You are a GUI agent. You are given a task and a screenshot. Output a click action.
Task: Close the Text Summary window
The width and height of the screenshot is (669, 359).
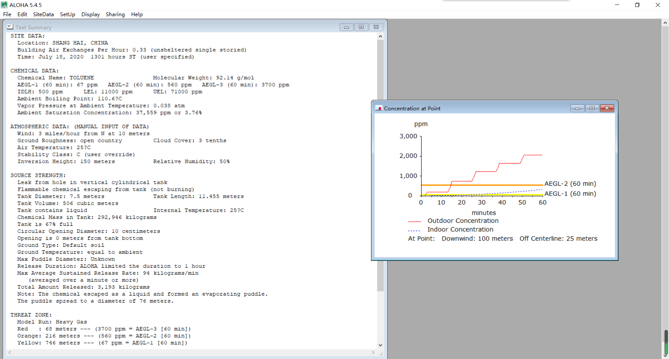pyautogui.click(x=376, y=27)
